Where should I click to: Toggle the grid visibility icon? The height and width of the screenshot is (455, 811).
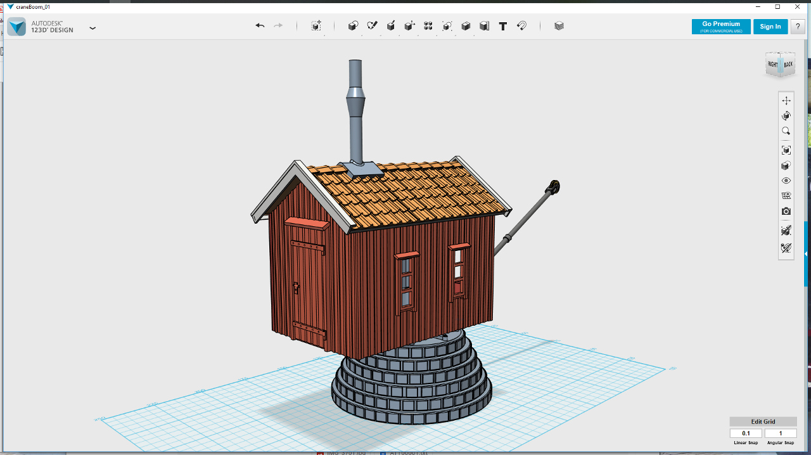click(x=786, y=196)
